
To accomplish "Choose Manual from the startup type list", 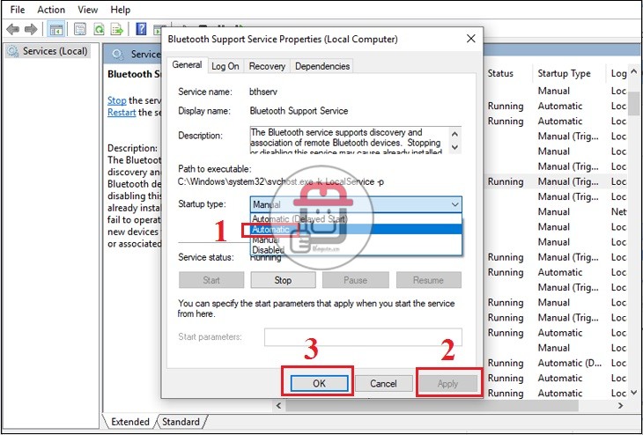I will coord(356,240).
